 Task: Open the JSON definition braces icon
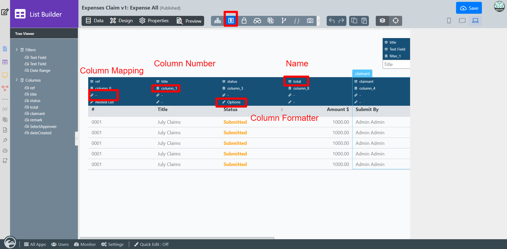pos(297,21)
